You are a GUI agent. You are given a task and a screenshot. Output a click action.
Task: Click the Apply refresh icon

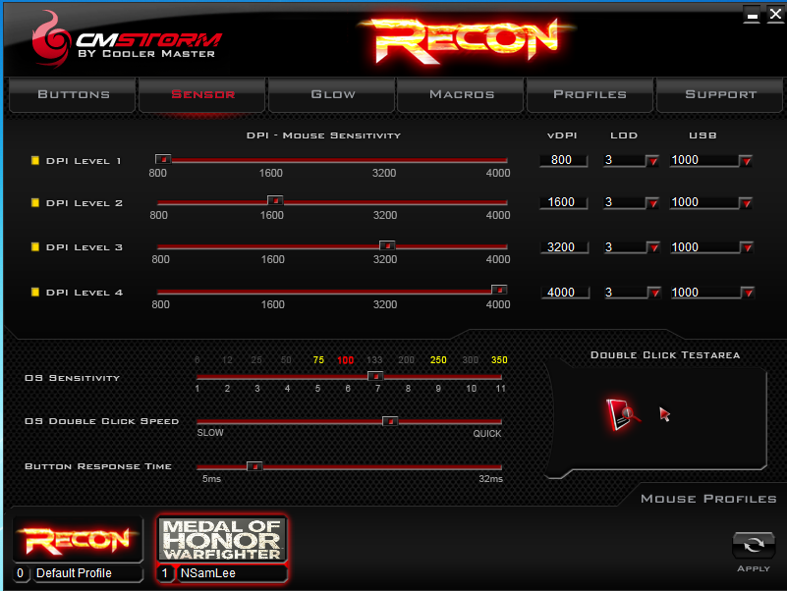tap(754, 545)
